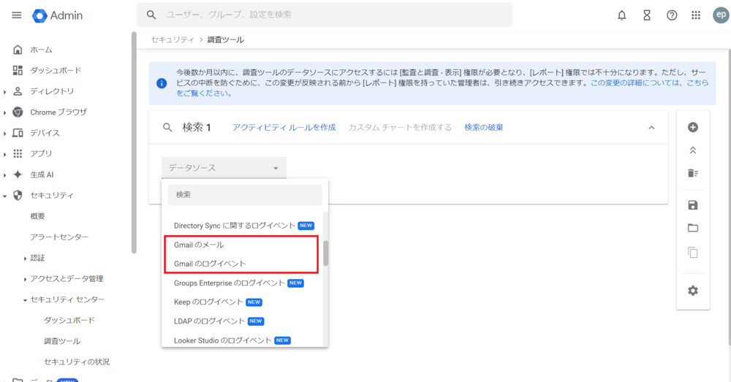
Task: Collapse all searches with double chevron icon
Action: (x=693, y=150)
